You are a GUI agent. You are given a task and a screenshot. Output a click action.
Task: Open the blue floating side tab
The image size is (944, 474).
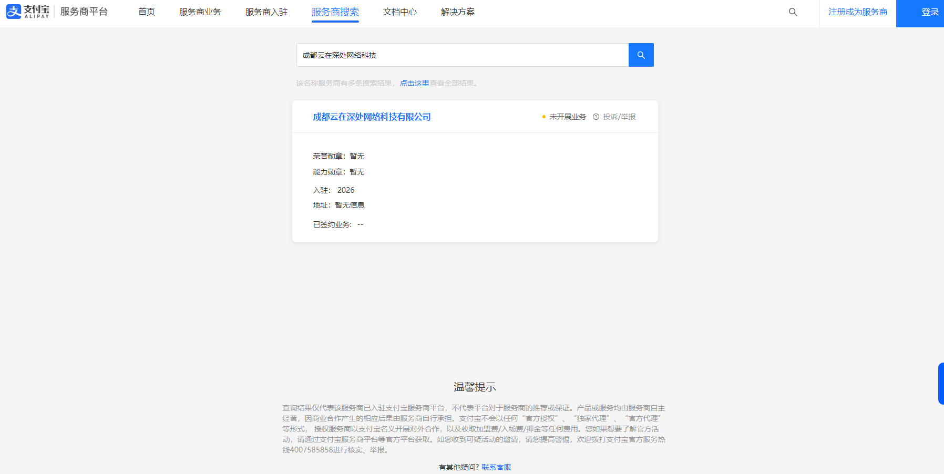(x=941, y=384)
